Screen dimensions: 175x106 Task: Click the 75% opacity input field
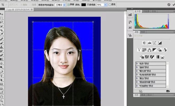click(x=100, y=5)
